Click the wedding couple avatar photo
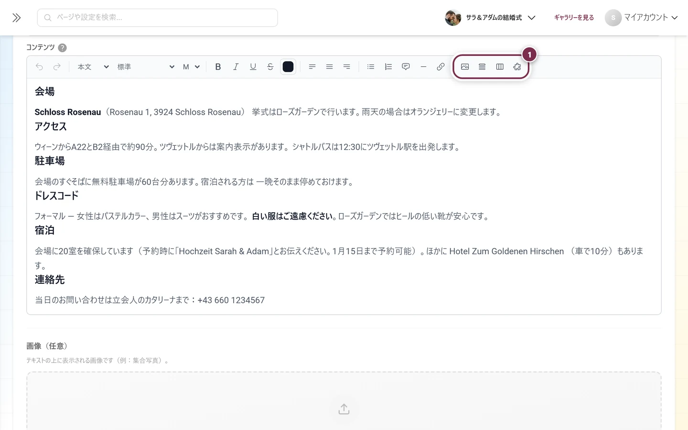 point(453,18)
